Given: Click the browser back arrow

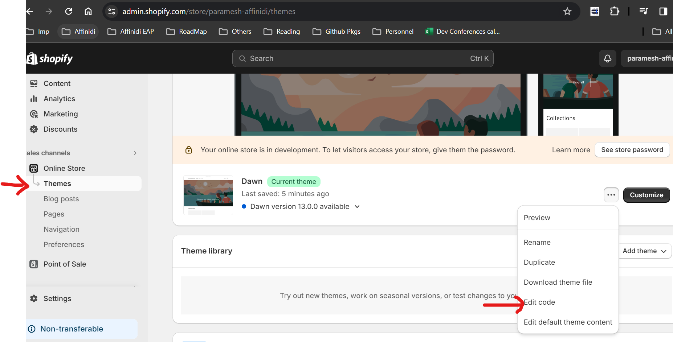Looking at the screenshot, I should pyautogui.click(x=30, y=12).
